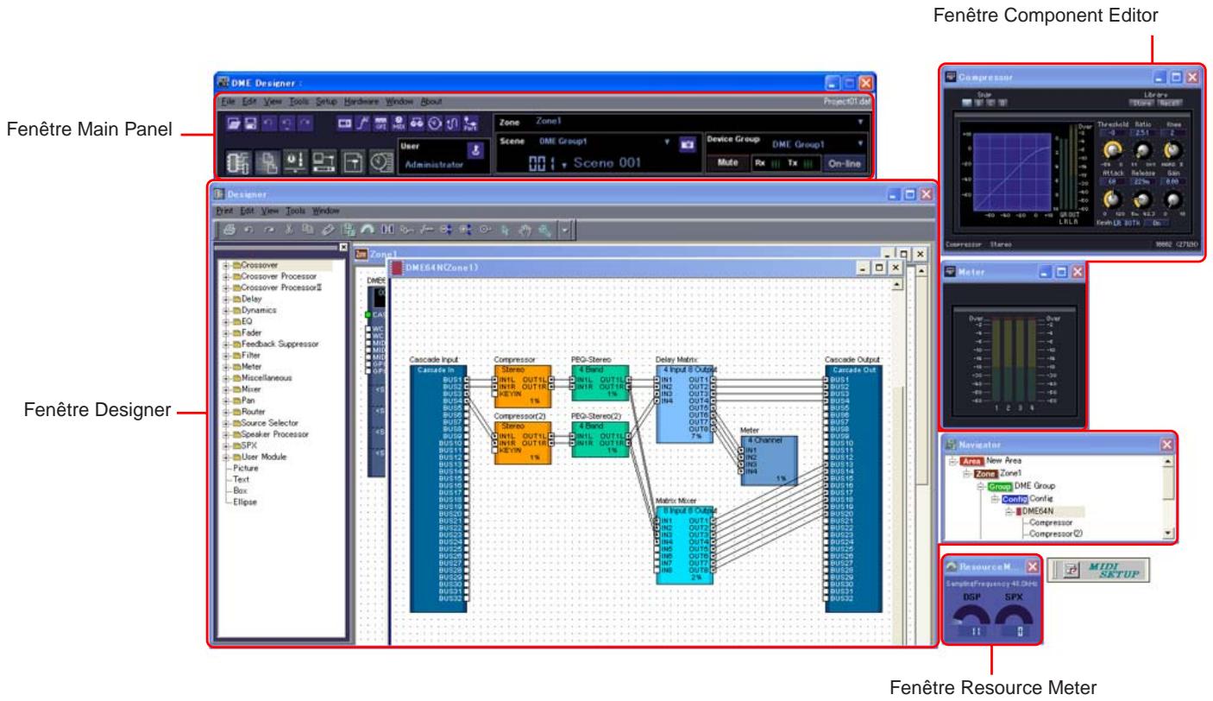Select the Text item in component list
Viewport: 1213px width, 701px height.
[x=242, y=478]
